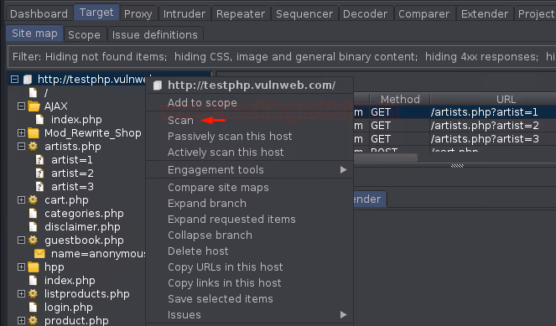Expand the listproducts.php node

[x=21, y=294]
